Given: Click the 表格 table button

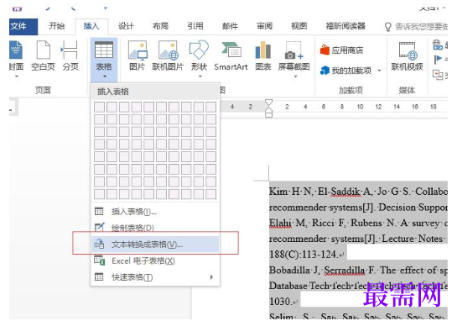Looking at the screenshot, I should click(104, 60).
